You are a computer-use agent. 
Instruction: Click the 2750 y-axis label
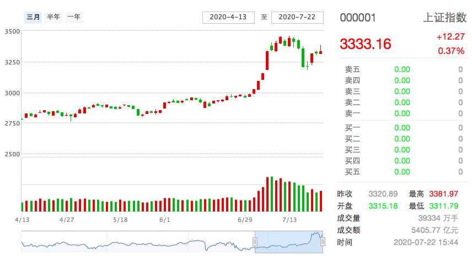(x=12, y=123)
